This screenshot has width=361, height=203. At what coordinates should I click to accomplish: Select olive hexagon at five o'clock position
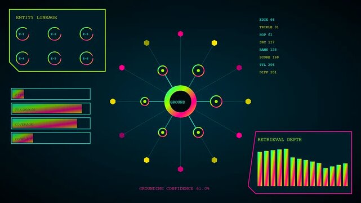click(x=215, y=160)
